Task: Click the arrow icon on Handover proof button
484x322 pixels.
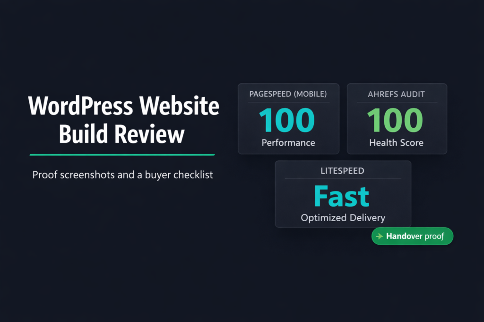Action: (x=380, y=236)
